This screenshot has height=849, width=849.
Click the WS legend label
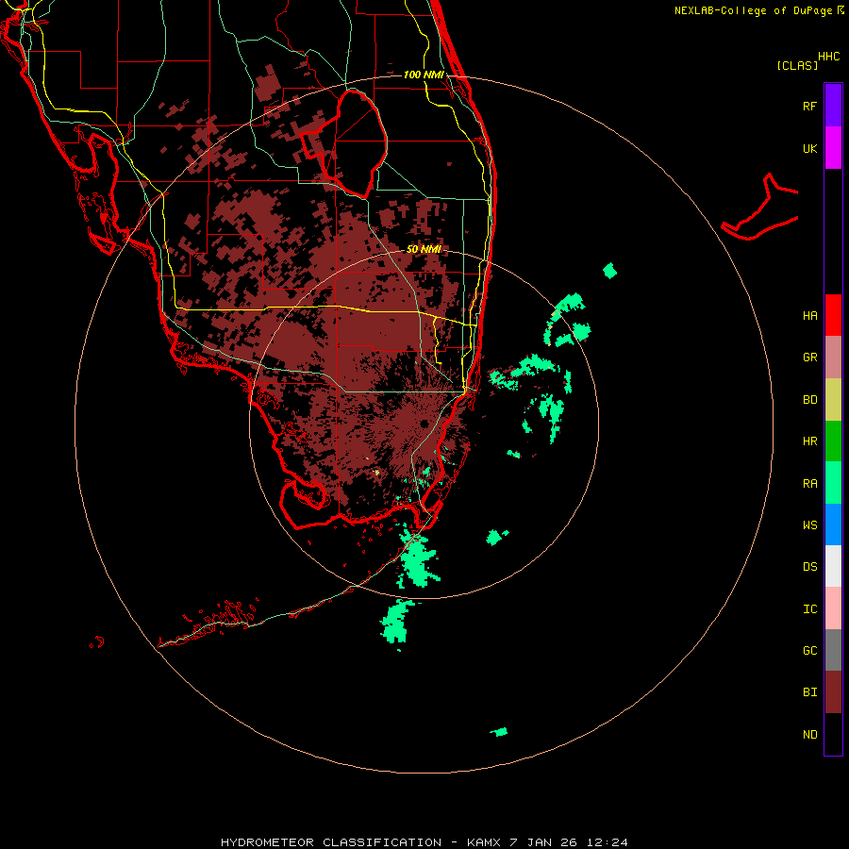click(x=809, y=525)
